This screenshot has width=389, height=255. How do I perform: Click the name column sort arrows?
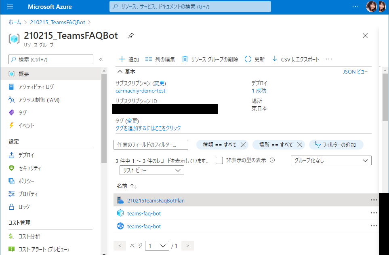[133, 186]
